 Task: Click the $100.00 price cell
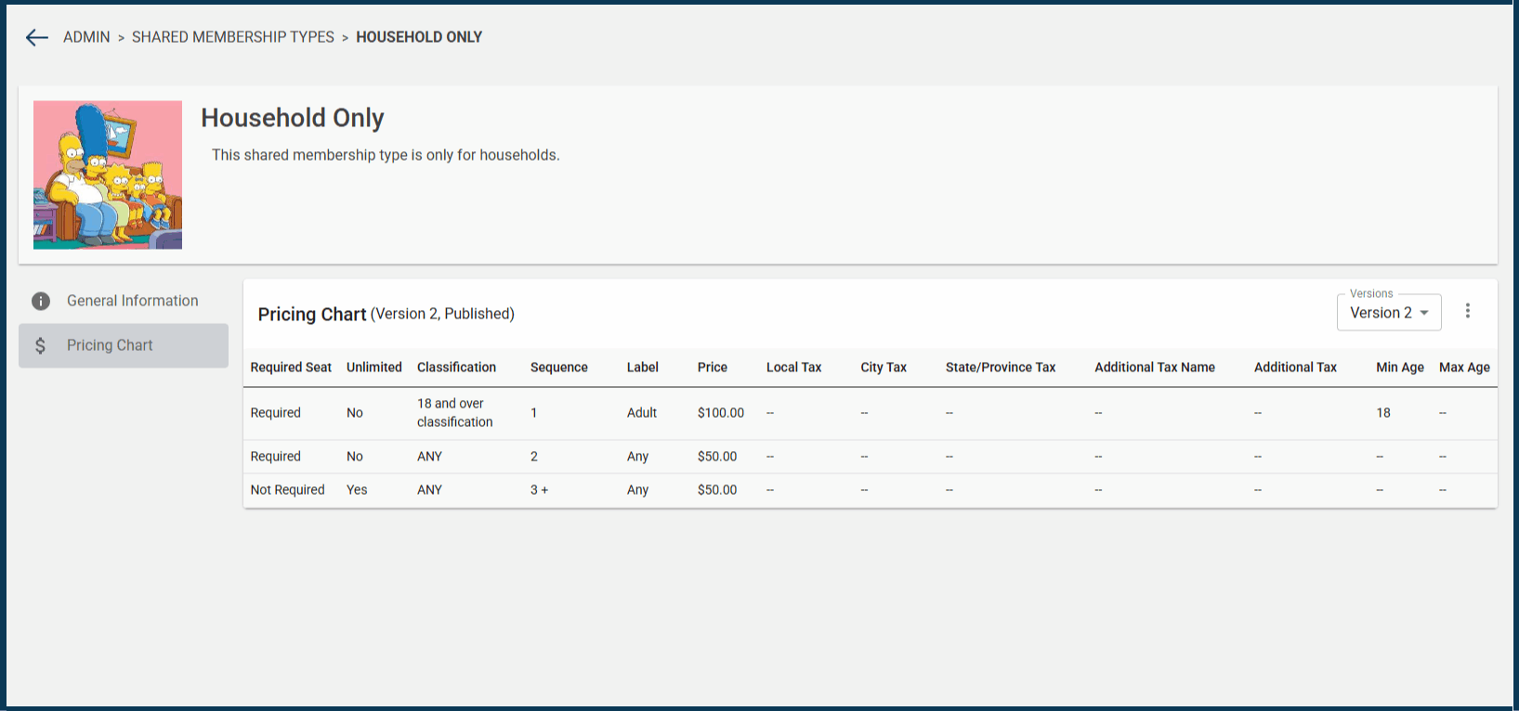click(720, 413)
